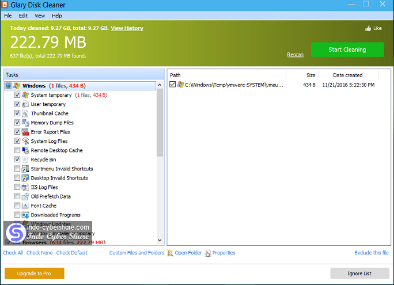Uncheck Error Report Files checkbox
This screenshot has height=285, width=394.
(17, 132)
